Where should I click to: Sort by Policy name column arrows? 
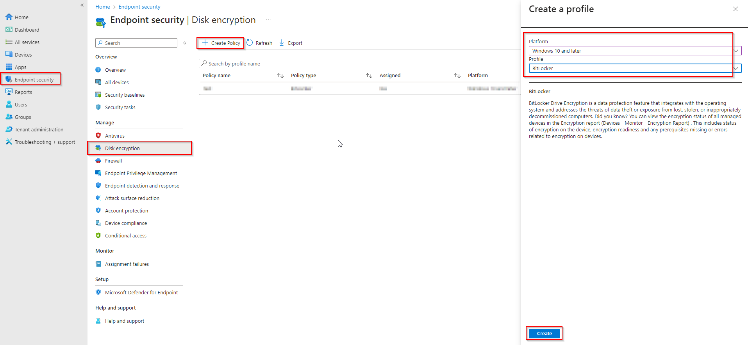280,76
